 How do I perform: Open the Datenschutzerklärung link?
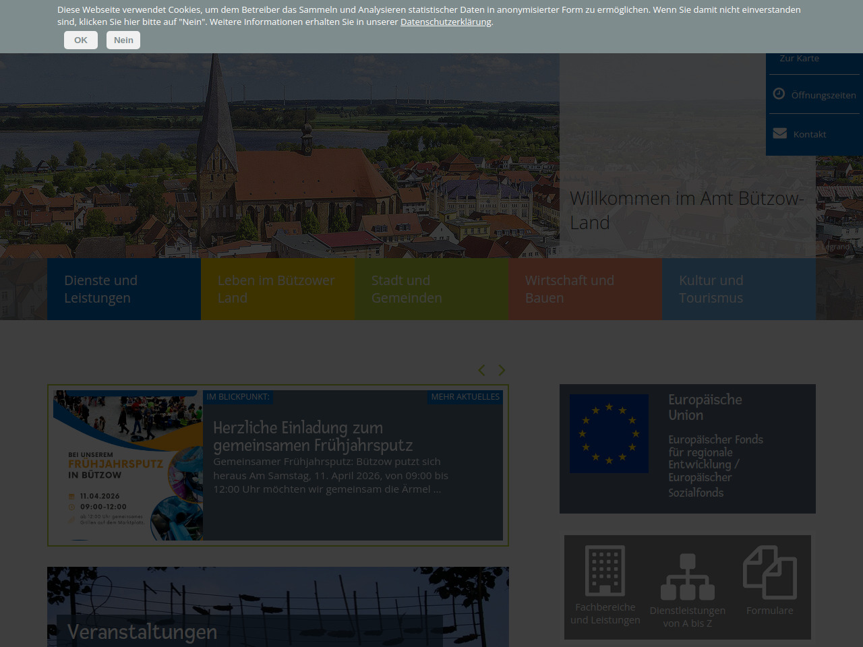(x=446, y=22)
